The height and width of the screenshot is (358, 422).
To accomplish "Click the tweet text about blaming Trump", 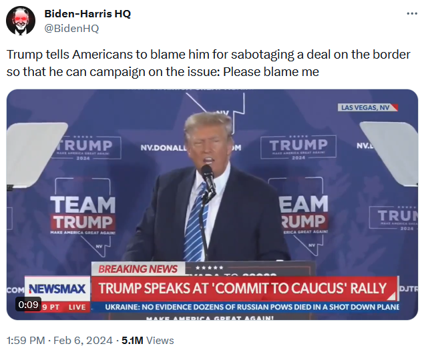I will (208, 63).
